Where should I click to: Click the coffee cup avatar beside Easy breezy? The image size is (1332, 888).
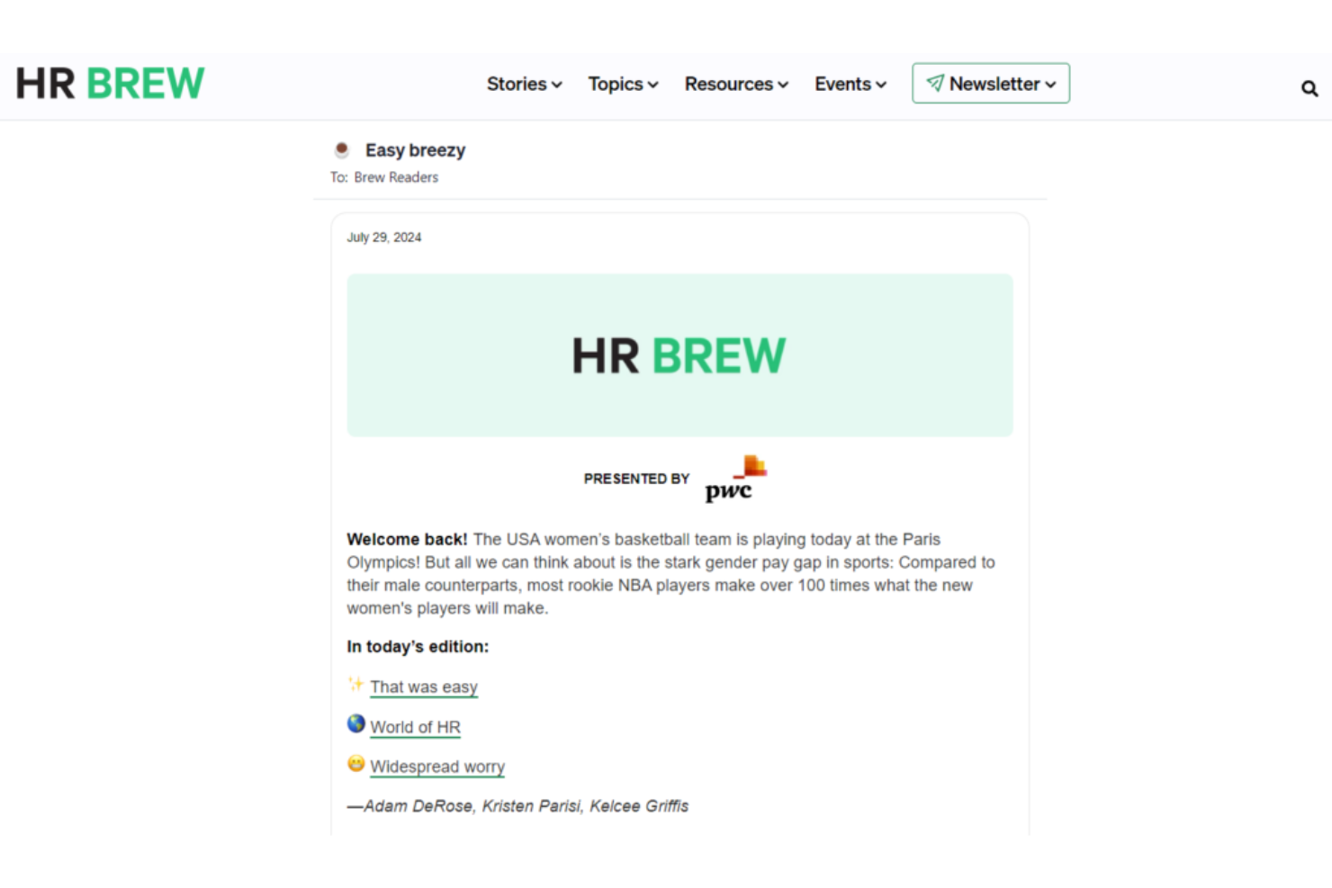(342, 149)
